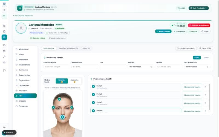Click the heart icon in the sidebar
The image size is (219, 137).
point(4,62)
